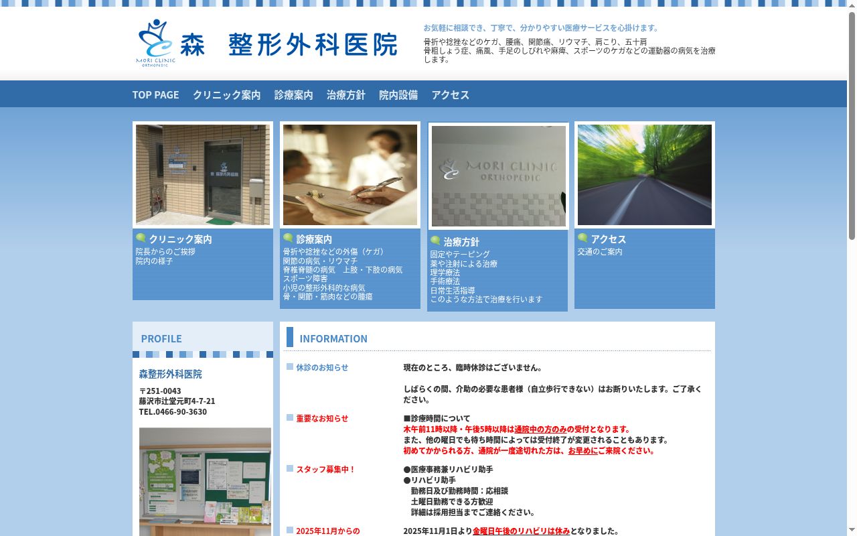Click the PROFILE section heading

coord(161,339)
